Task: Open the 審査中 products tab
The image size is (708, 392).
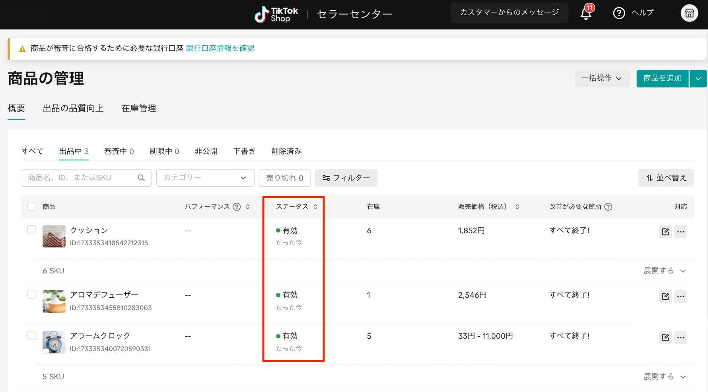Action: coord(119,151)
